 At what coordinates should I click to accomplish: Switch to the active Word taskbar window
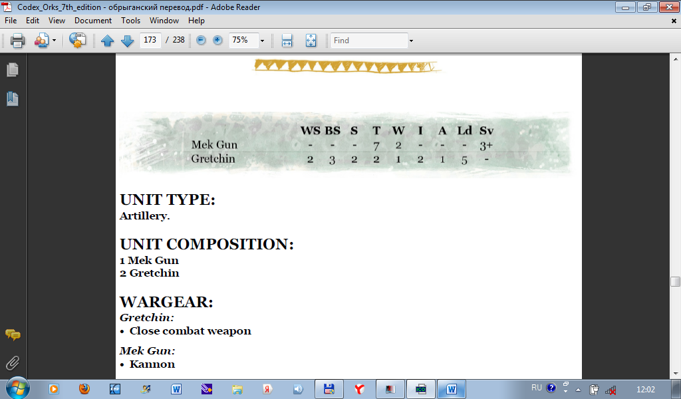coord(452,389)
